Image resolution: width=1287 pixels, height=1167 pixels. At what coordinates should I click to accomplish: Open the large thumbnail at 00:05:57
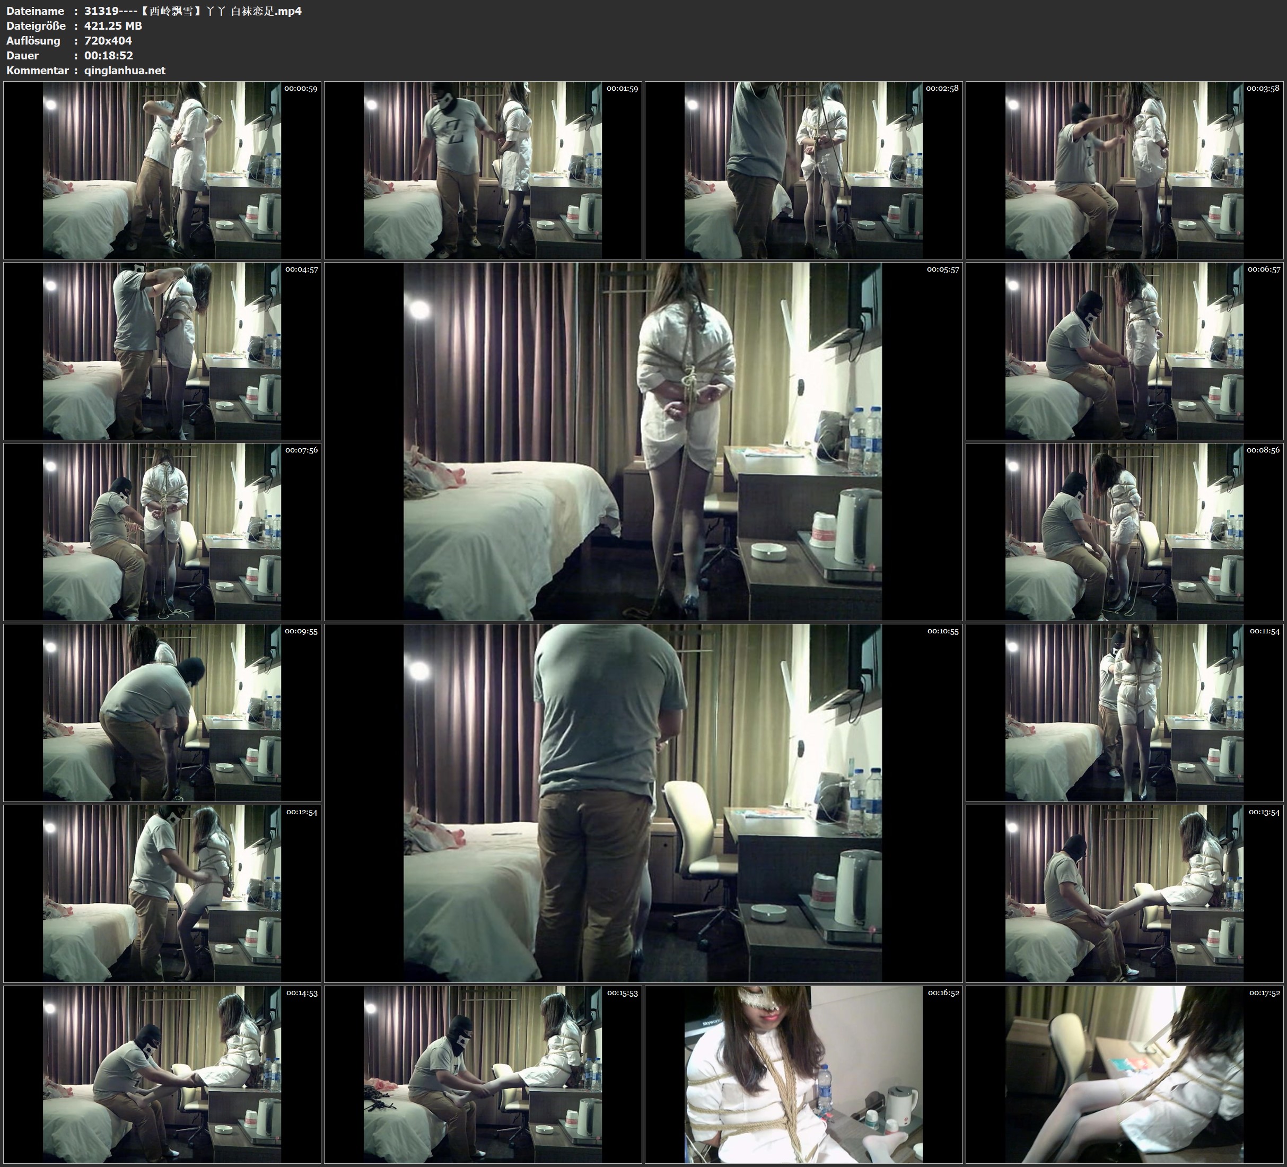coord(643,441)
